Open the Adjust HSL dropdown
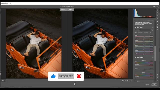The height and width of the screenshot is (90, 160). (x=145, y=30)
